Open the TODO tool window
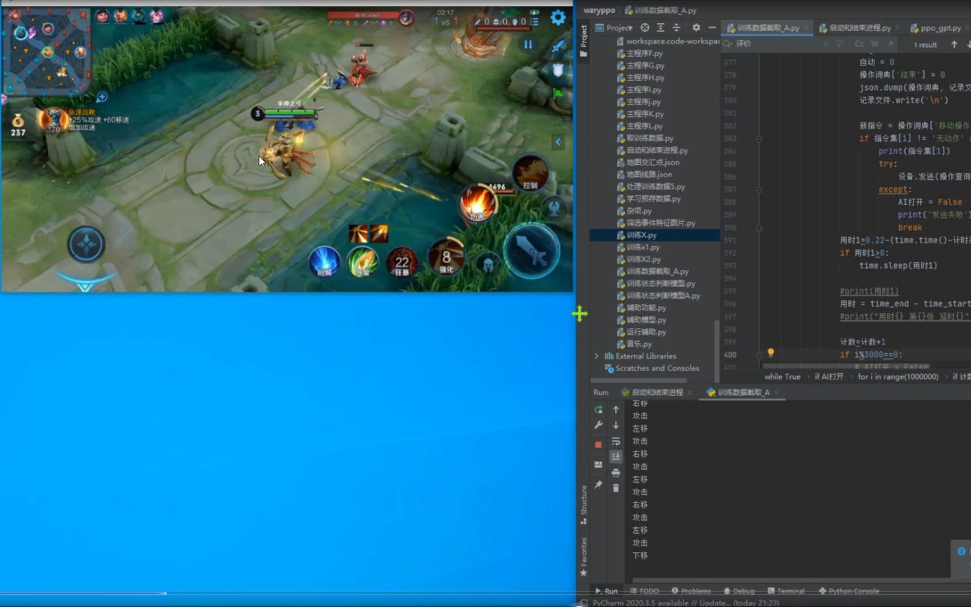The image size is (971, 607). click(x=644, y=591)
